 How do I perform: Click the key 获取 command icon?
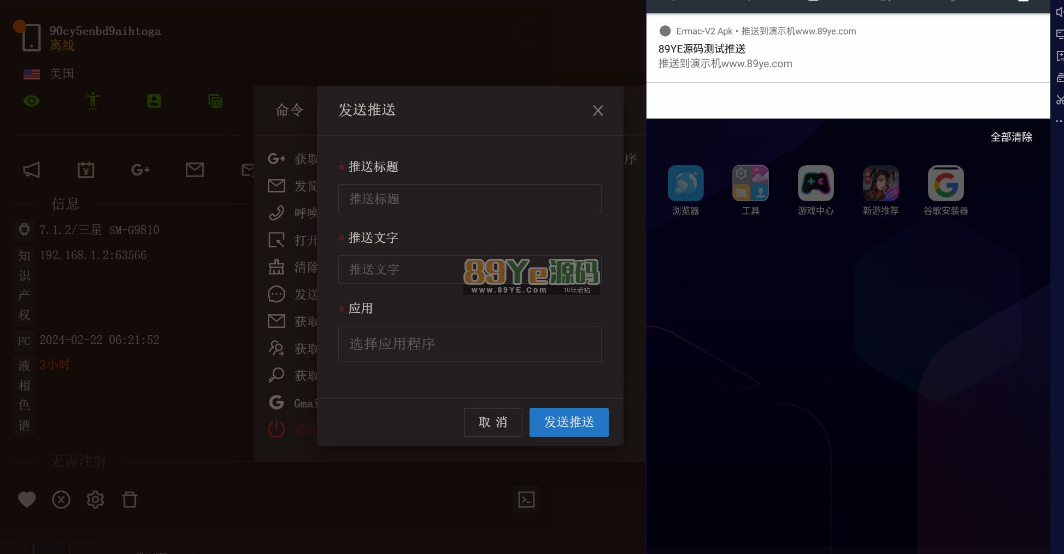(x=277, y=375)
